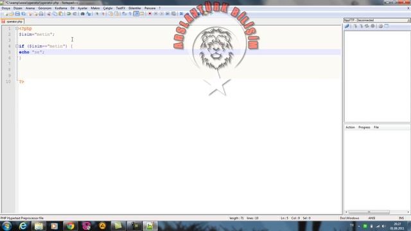
Task: Open Windows Explorer folder on taskbar
Action: tap(39, 226)
